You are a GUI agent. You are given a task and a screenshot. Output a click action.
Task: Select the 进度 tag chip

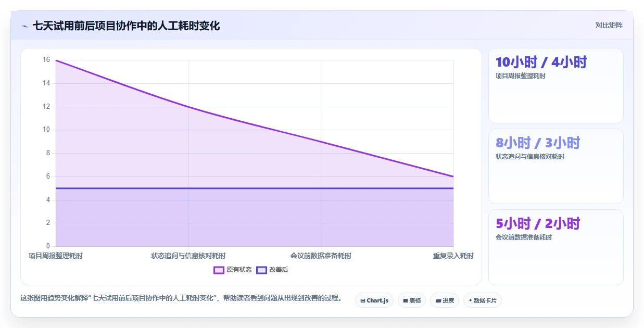tap(445, 300)
